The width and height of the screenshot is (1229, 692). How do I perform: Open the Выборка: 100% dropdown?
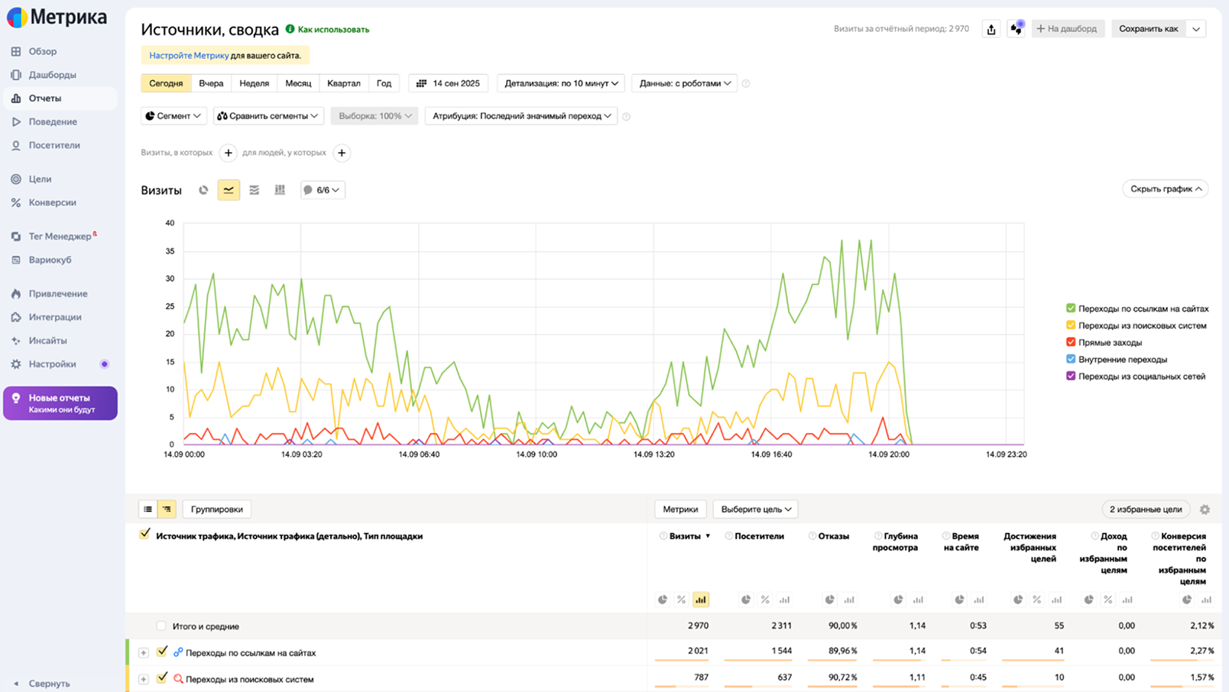(375, 116)
